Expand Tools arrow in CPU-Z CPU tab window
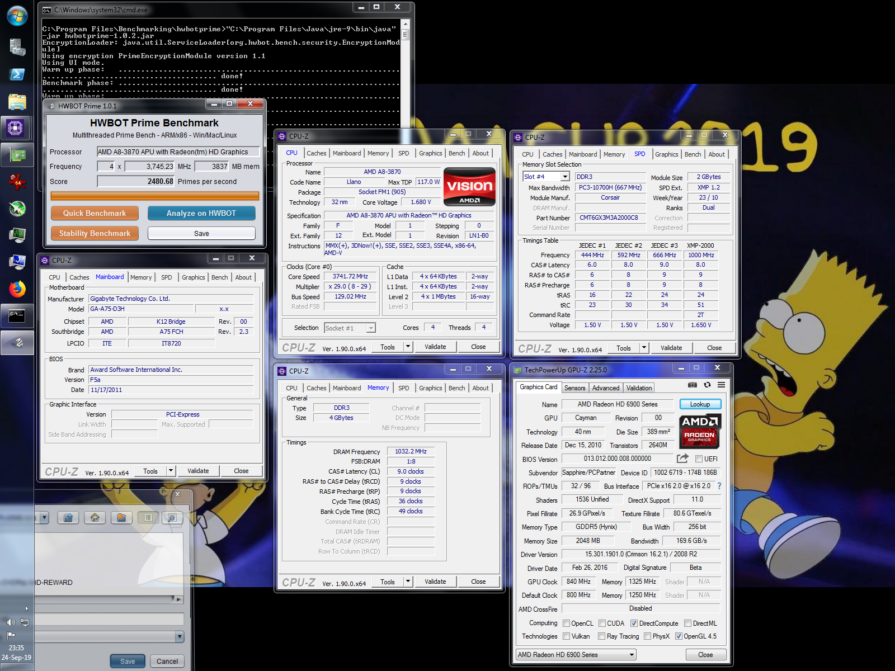The height and width of the screenshot is (671, 895). pos(408,347)
